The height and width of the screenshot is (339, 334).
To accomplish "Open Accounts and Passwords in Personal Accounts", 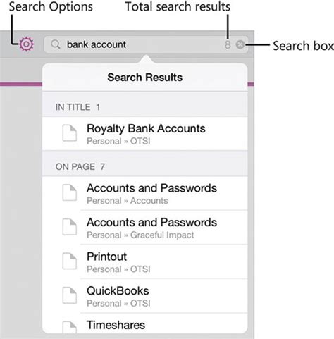I will pyautogui.click(x=145, y=193).
